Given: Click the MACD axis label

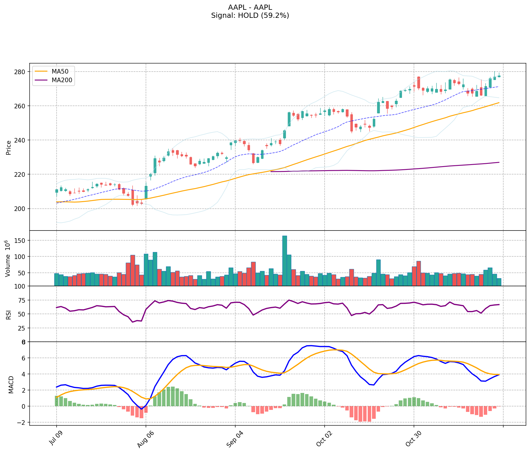Looking at the screenshot, I should [11, 384].
